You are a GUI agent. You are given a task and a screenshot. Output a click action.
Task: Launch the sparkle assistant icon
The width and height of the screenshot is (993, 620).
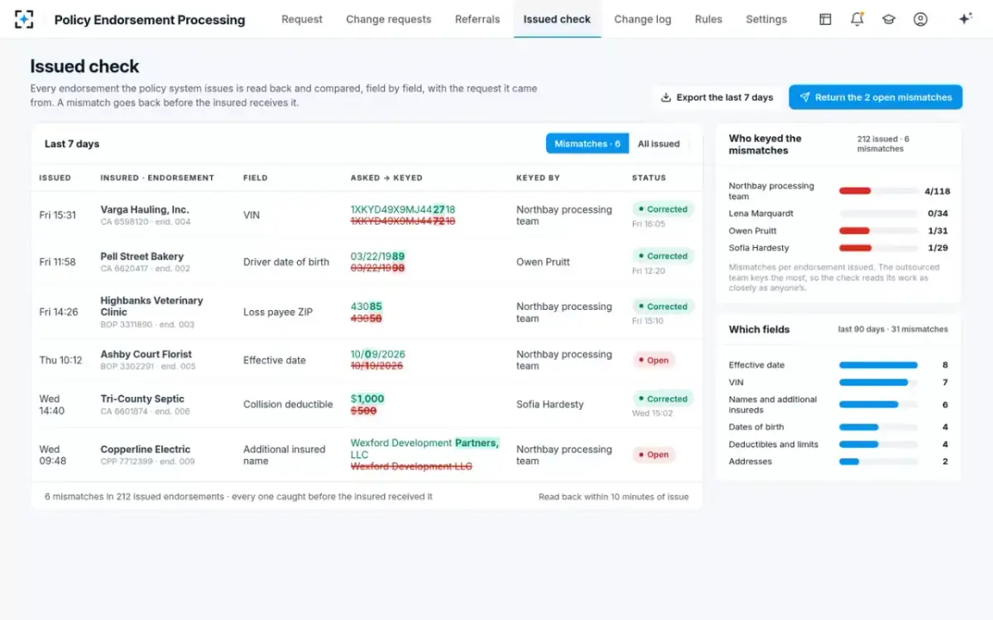point(965,19)
